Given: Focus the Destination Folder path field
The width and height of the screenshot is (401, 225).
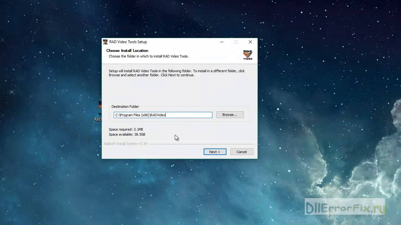Looking at the screenshot, I should [163, 115].
